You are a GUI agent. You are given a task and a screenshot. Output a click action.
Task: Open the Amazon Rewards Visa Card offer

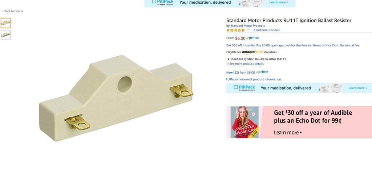pyautogui.click(x=293, y=45)
